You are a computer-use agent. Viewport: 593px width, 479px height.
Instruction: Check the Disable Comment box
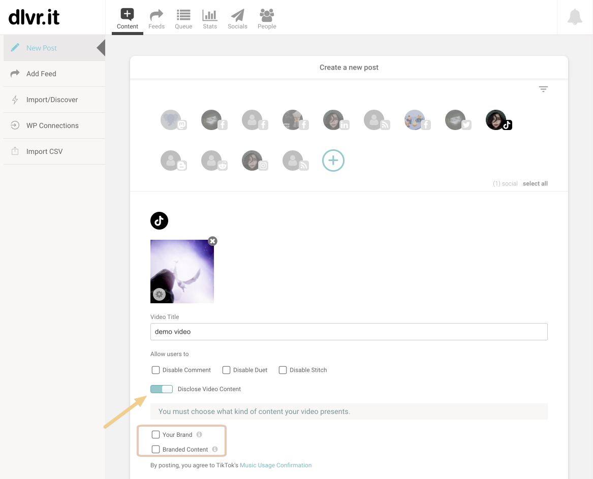tap(155, 370)
